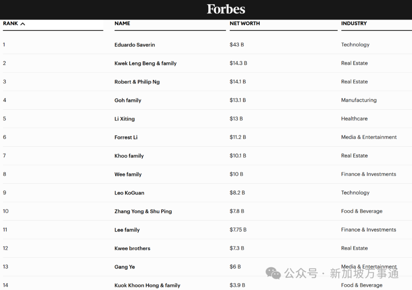Click Finance & Investments for Wee family

tap(369, 174)
